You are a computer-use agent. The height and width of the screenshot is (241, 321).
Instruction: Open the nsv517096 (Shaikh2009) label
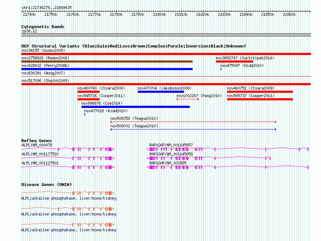[45, 81]
